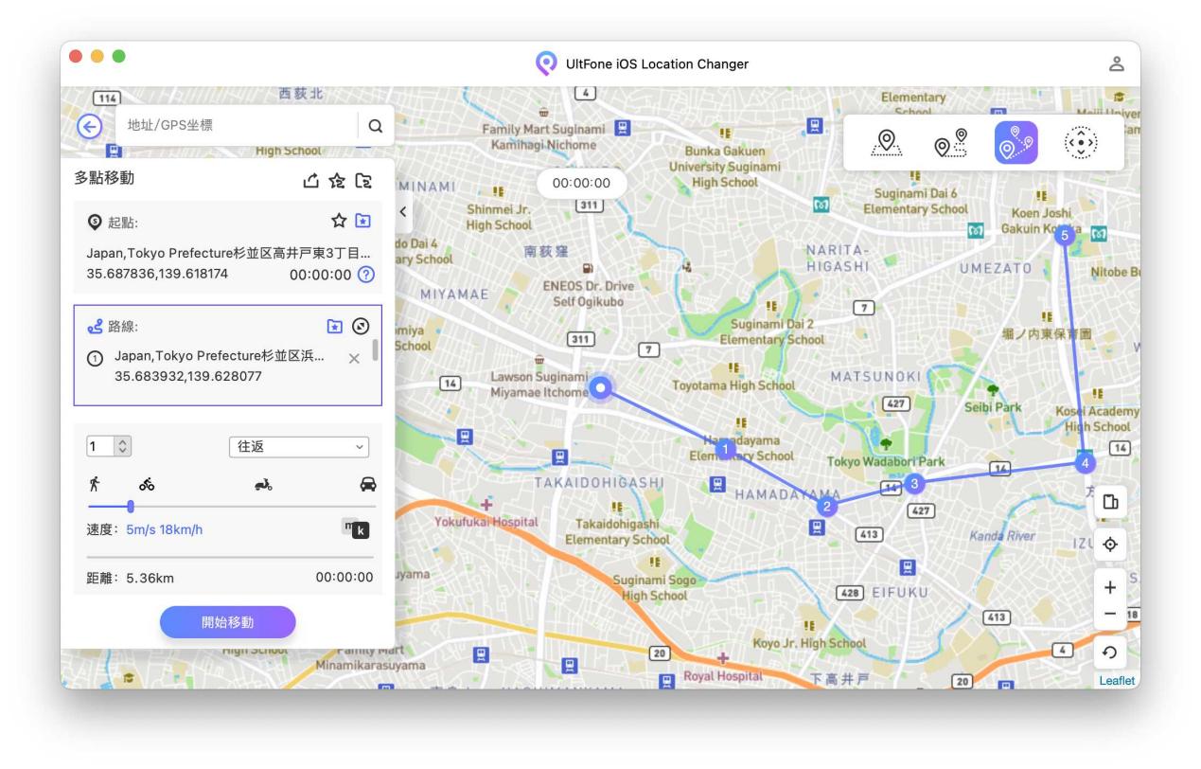Screen dimensions: 1201x769
Task: Activate the multi-point movement mode tab
Action: coord(1016,143)
